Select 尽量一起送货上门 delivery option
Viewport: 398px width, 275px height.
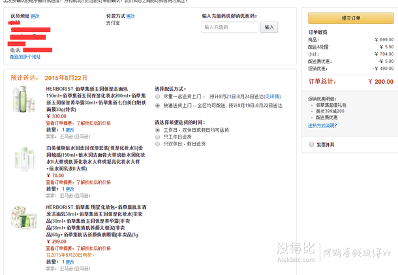158,97
